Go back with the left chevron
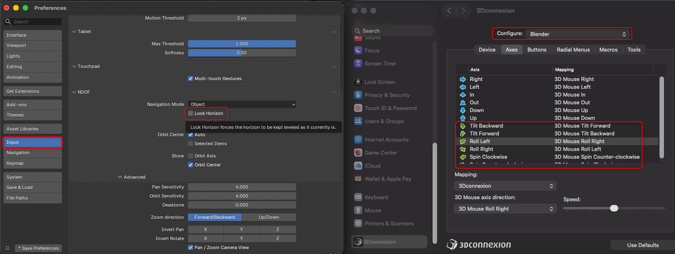This screenshot has height=254, width=675. point(449,11)
